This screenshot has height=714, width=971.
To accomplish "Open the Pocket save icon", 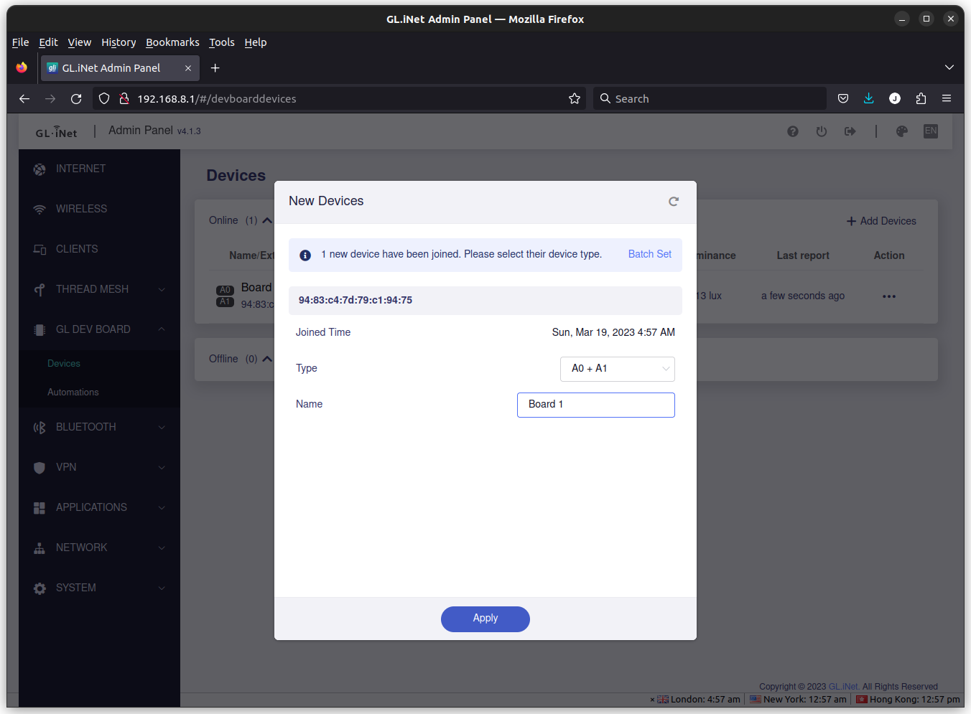I will tap(843, 99).
